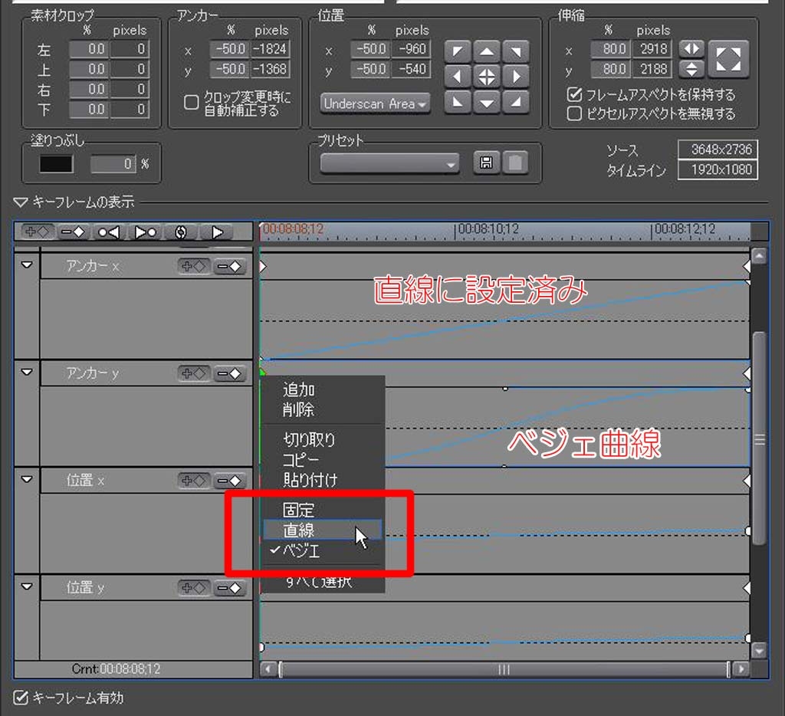Viewport: 785px width, 716px height.
Task: Click the 位置 x pixels field -960
Action: pyautogui.click(x=411, y=49)
